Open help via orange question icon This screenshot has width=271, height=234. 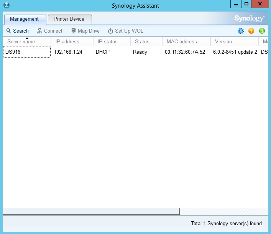[x=251, y=31]
